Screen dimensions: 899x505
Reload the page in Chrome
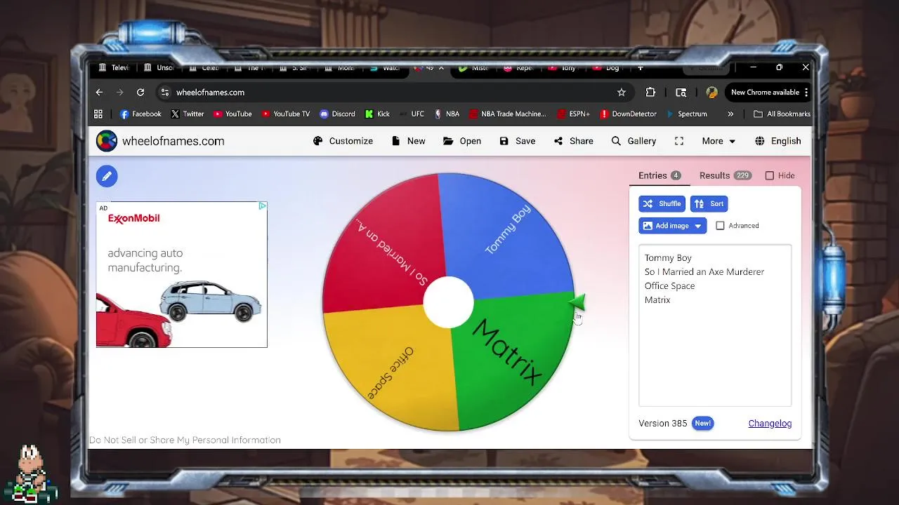[x=140, y=93]
